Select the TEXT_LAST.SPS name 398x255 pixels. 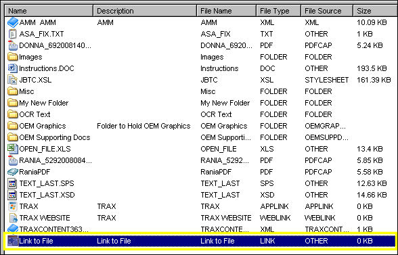tap(47, 183)
